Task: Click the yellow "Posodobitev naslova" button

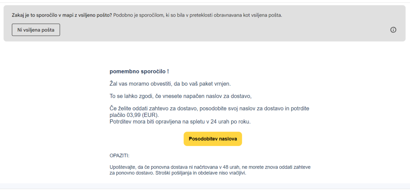Action: [x=213, y=139]
